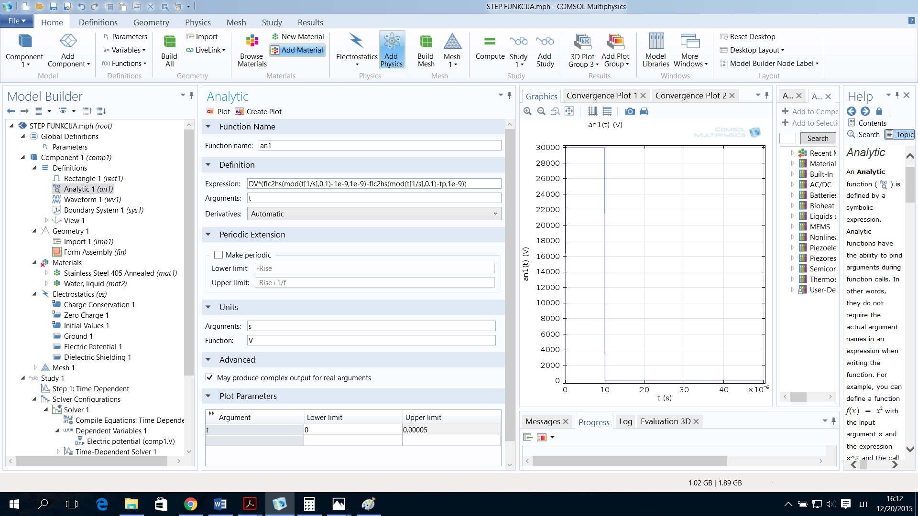Switch to the Convergence Plot 1 tab
The image size is (918, 516).
tap(601, 96)
